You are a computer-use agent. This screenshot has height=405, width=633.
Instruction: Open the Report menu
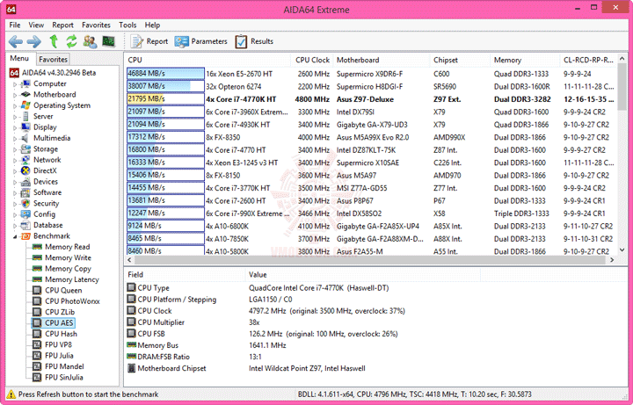(x=62, y=25)
